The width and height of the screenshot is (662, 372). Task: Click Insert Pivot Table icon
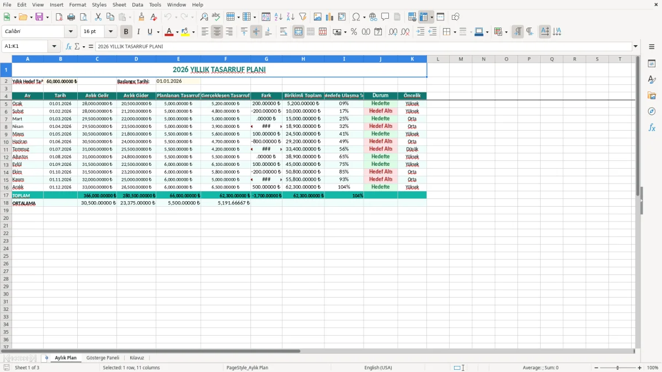click(x=342, y=17)
